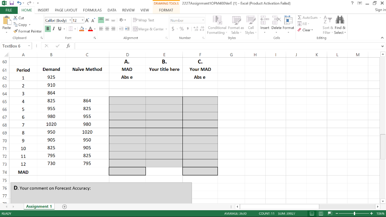The image size is (386, 217).
Task: Click the Insert Function fx button
Action: [68, 46]
